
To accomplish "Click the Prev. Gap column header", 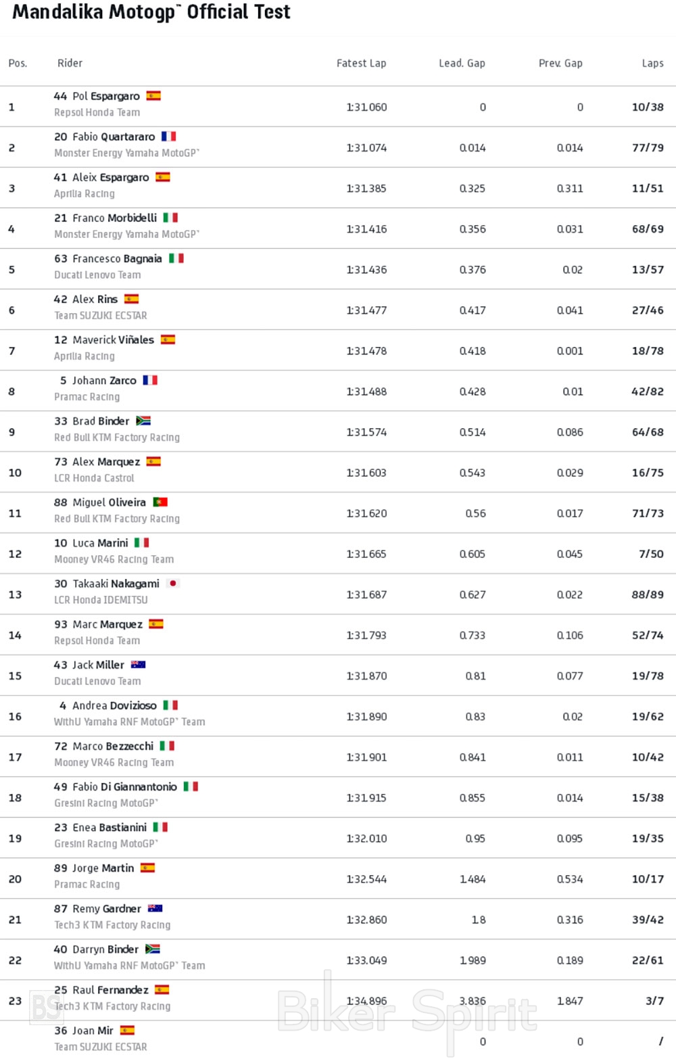I will pyautogui.click(x=560, y=63).
